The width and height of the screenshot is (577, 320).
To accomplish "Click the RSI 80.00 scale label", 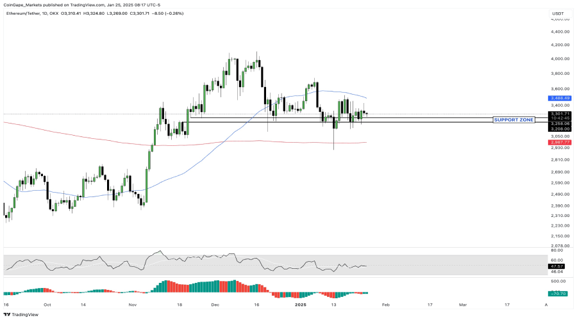I will 556,250.
